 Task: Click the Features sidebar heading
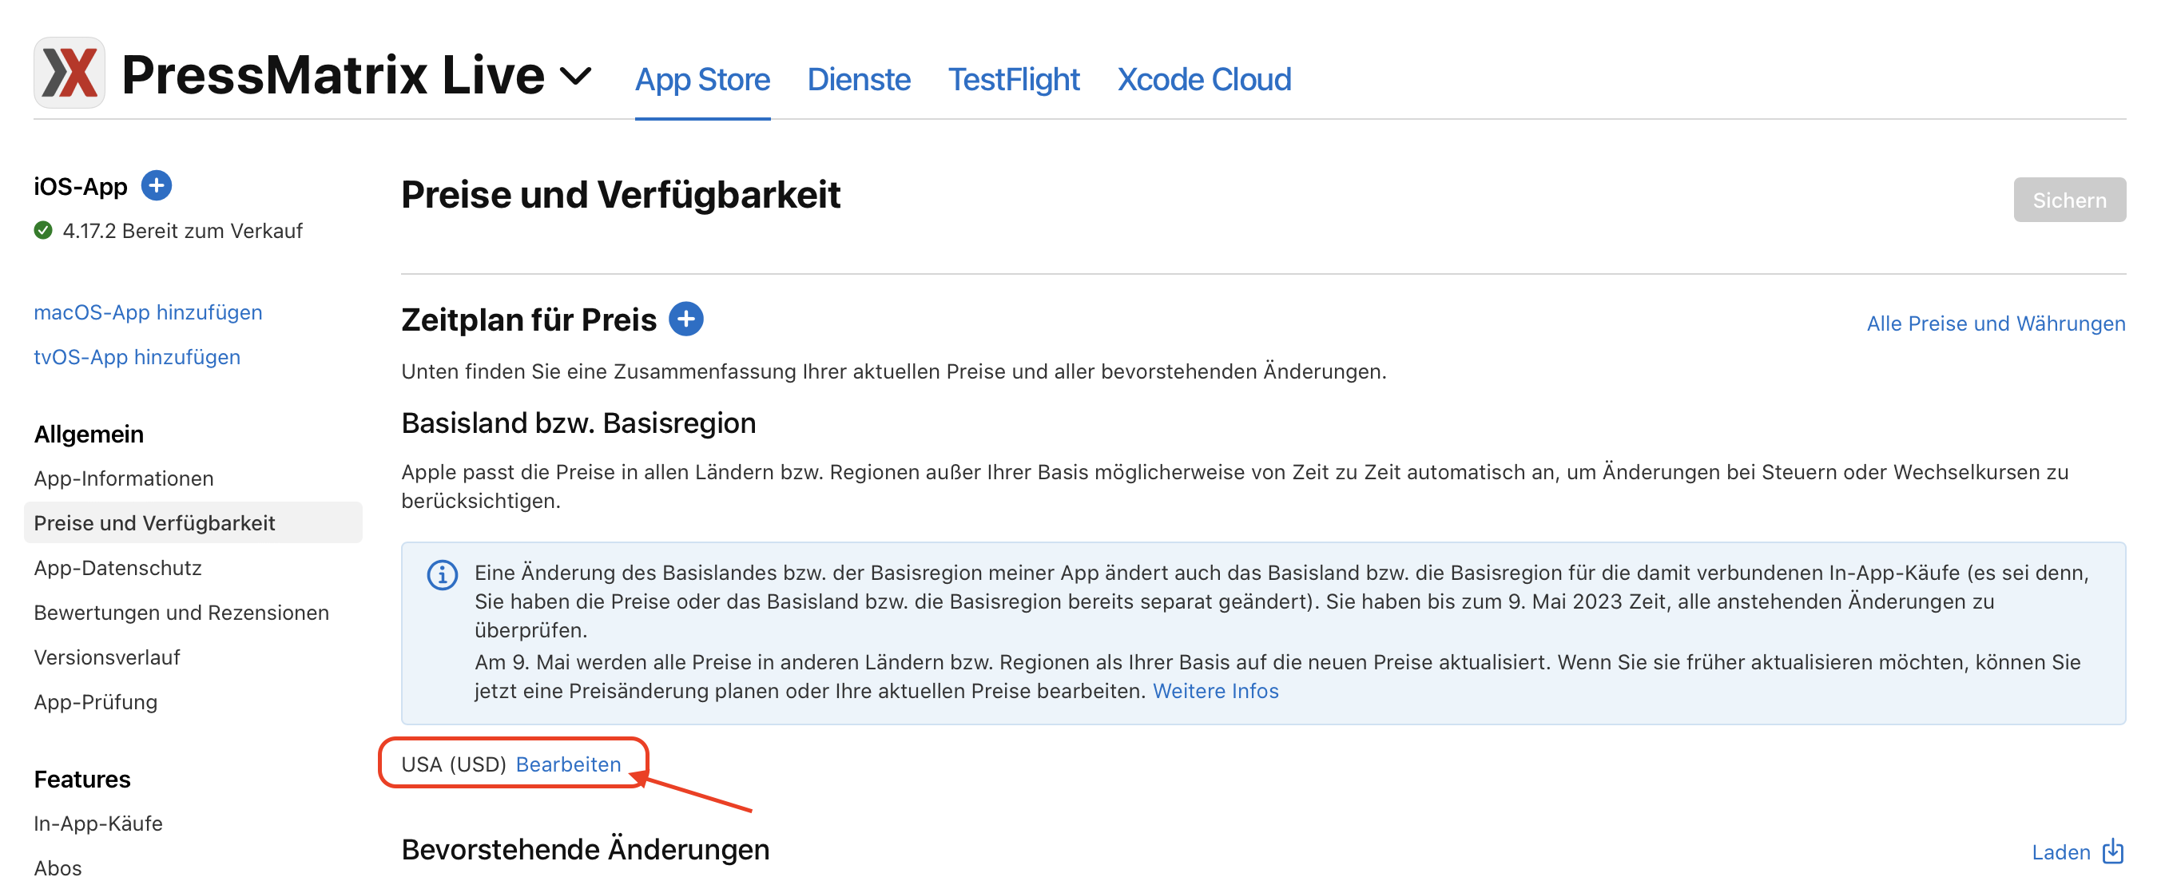[81, 779]
